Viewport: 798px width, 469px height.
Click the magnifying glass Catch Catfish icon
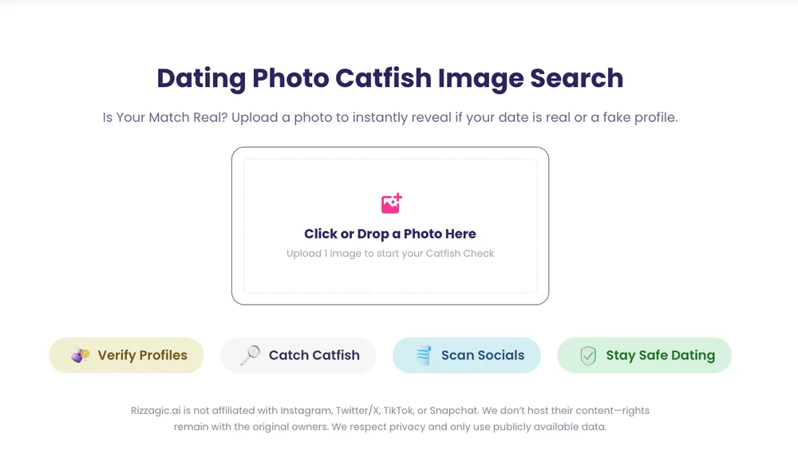point(250,356)
